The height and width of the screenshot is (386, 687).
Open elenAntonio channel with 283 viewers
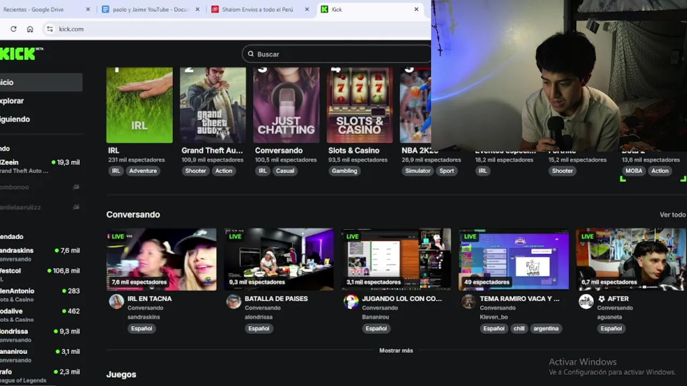pos(41,294)
